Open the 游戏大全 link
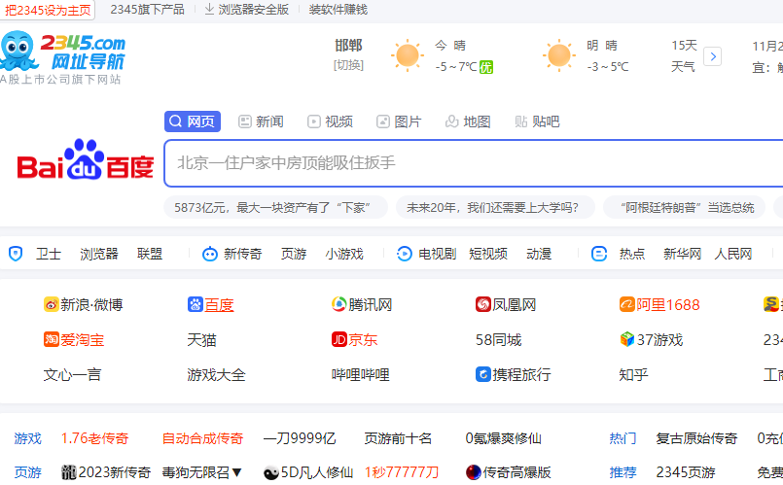 coord(216,375)
